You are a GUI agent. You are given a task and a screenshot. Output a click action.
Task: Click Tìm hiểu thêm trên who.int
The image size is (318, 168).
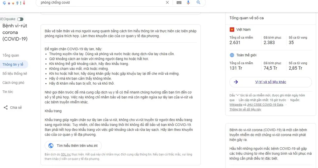coord(73,146)
